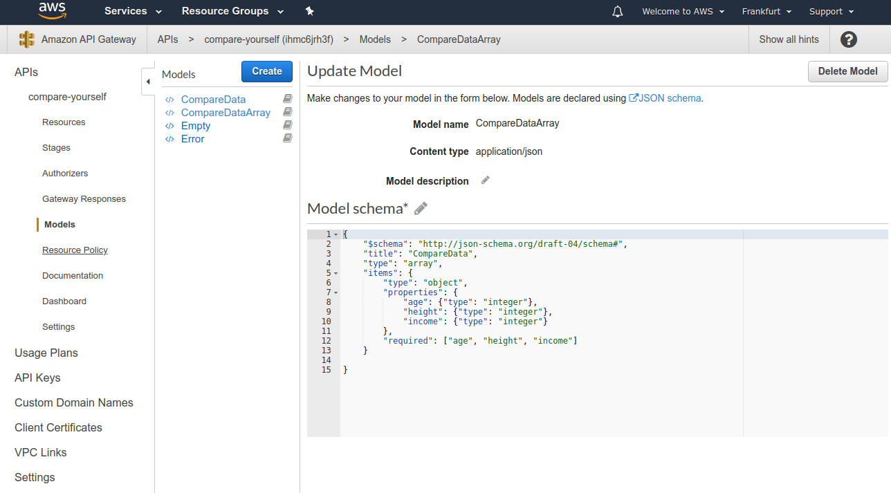Click CompareDataArray breadcrumb

point(459,39)
